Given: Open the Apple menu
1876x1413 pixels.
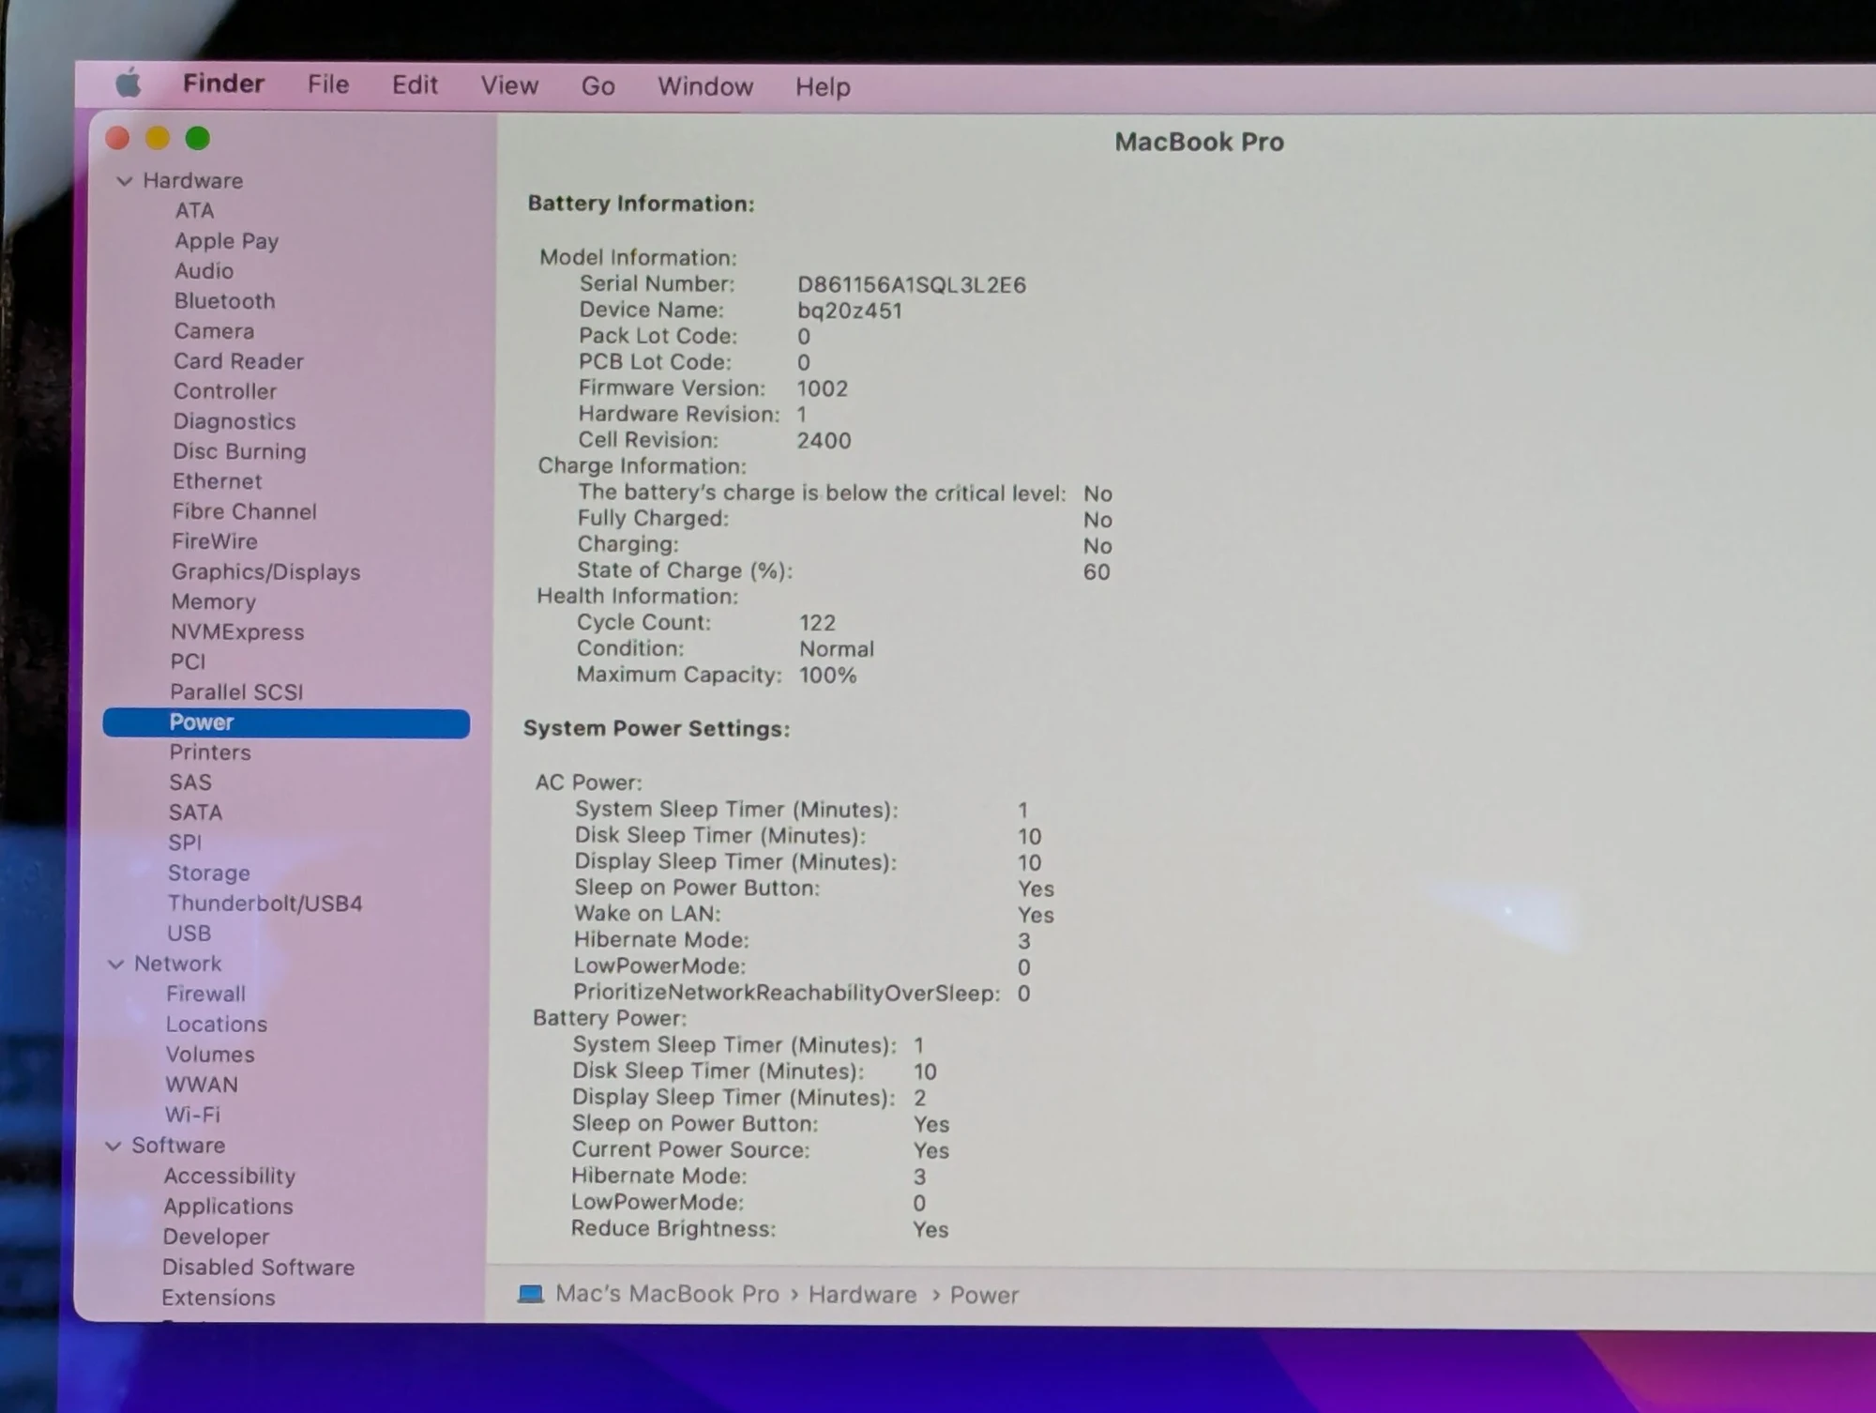Looking at the screenshot, I should tap(129, 84).
